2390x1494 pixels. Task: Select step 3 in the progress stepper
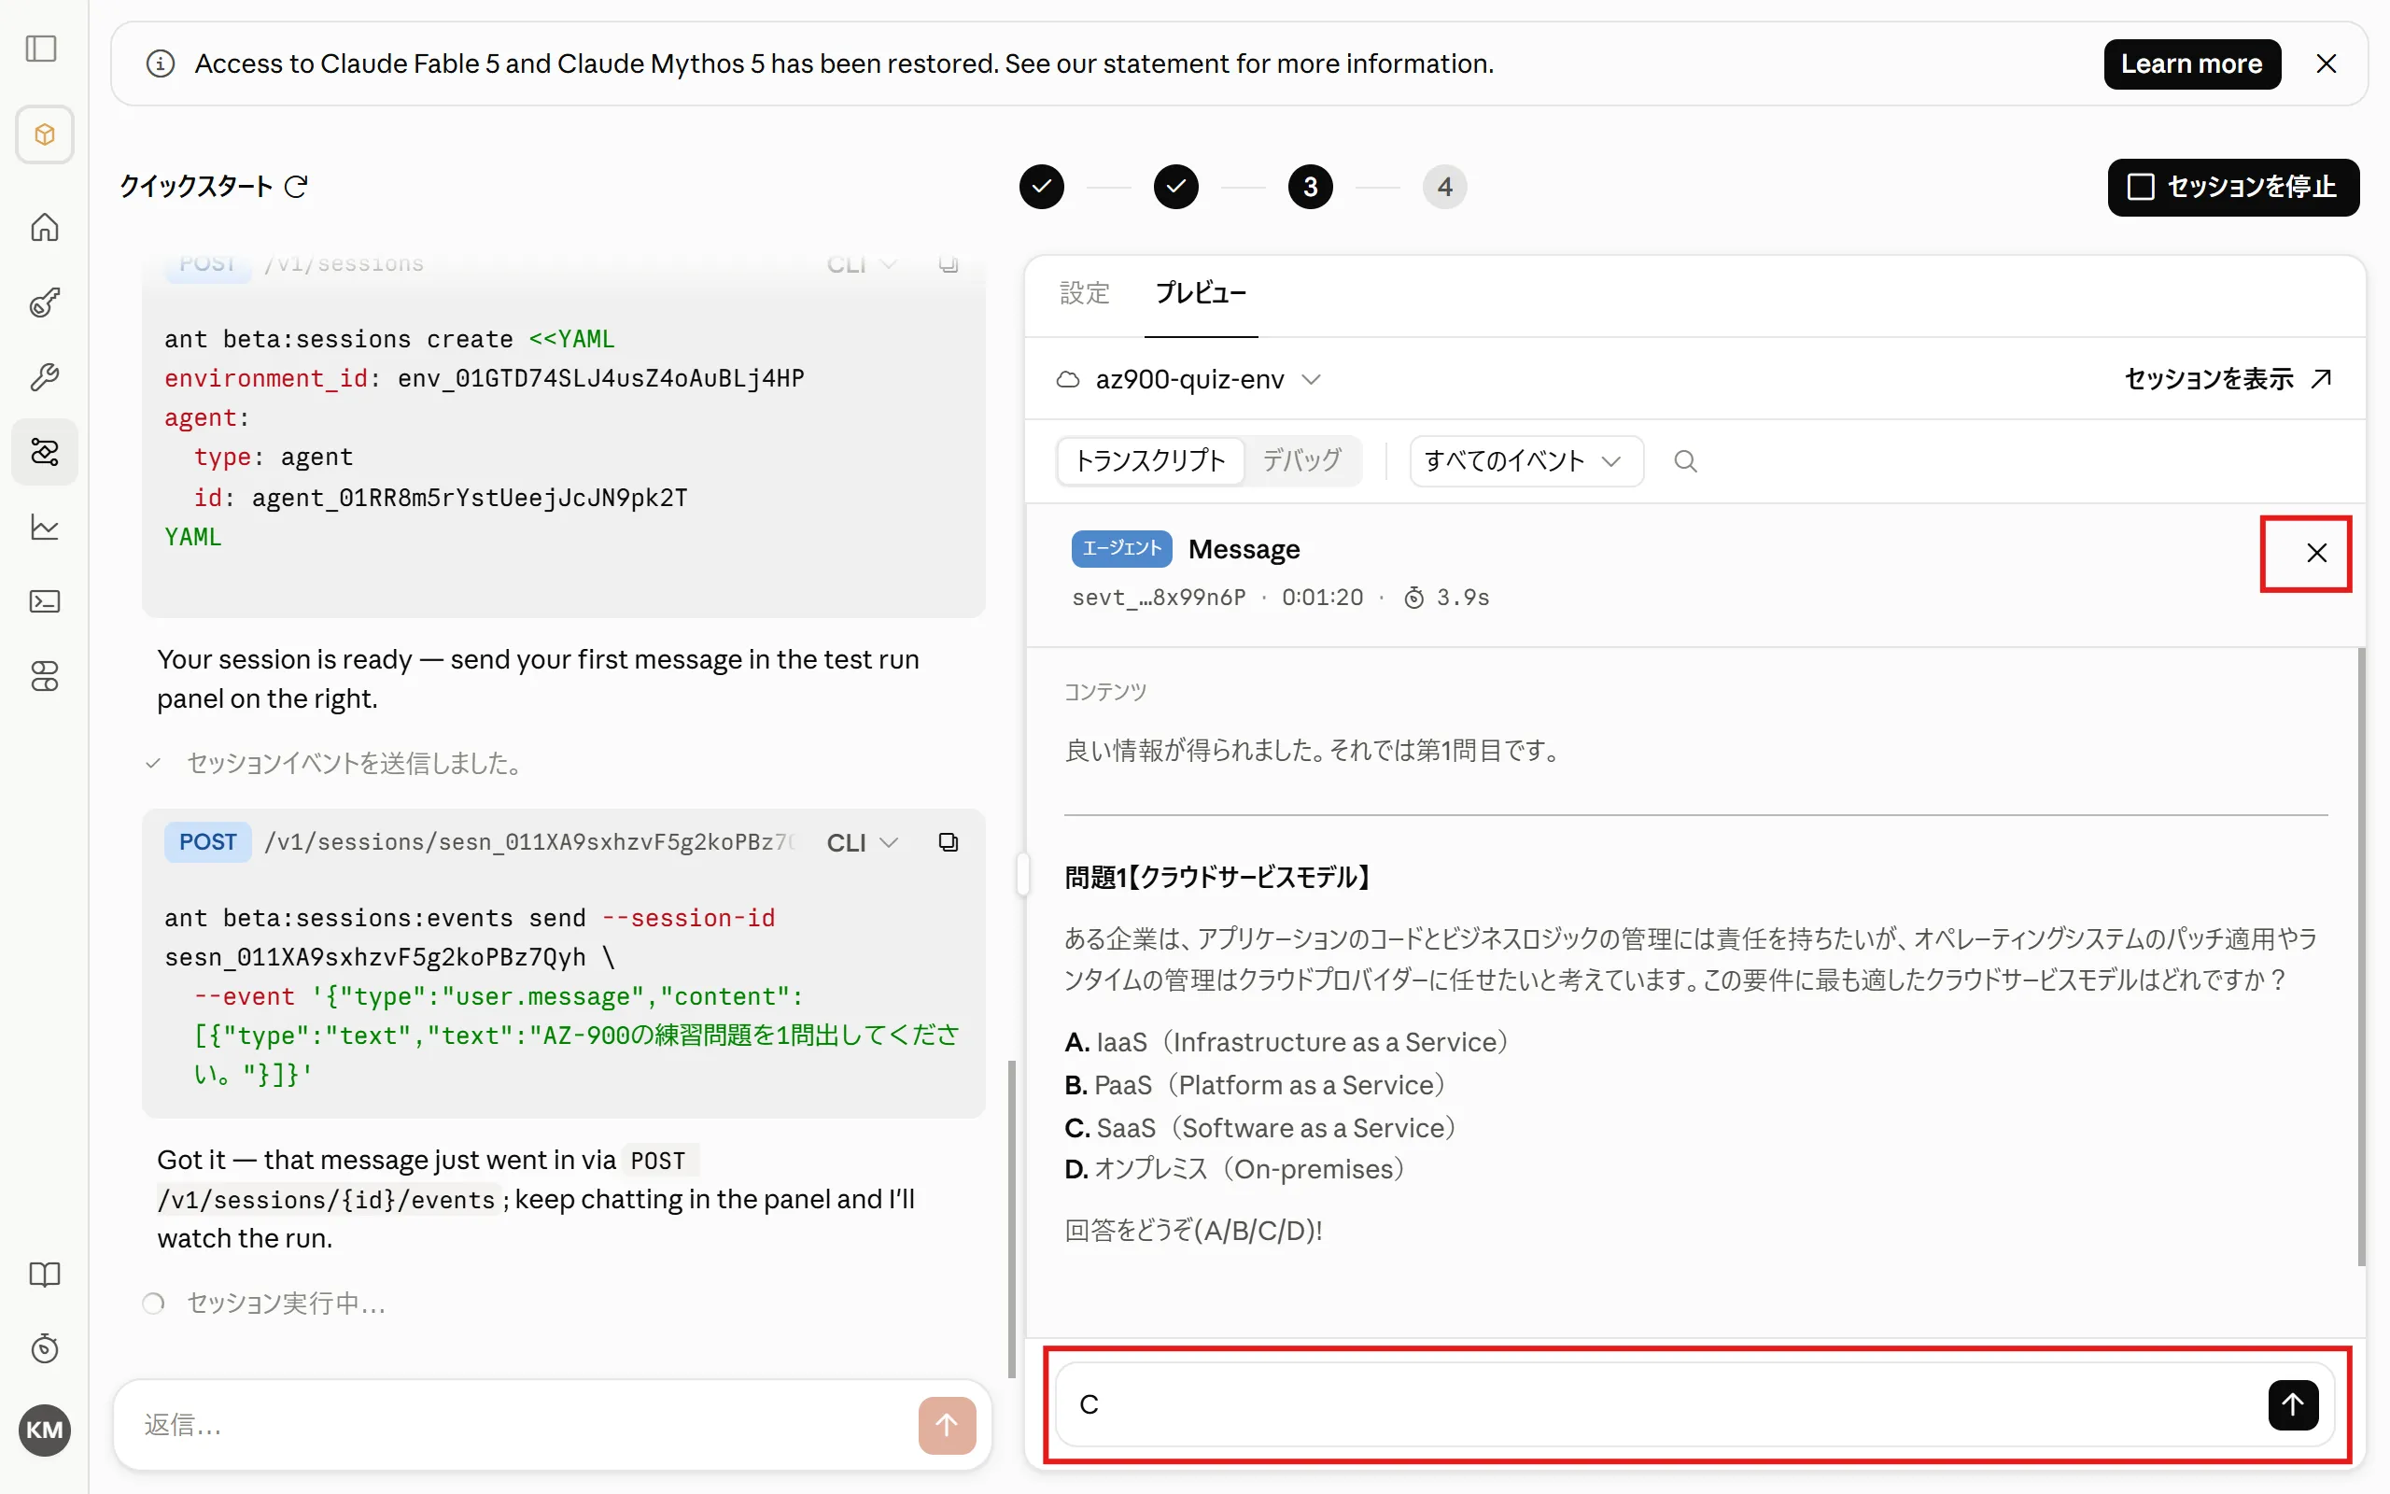(x=1310, y=187)
